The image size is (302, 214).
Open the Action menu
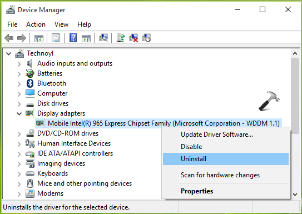(36, 24)
